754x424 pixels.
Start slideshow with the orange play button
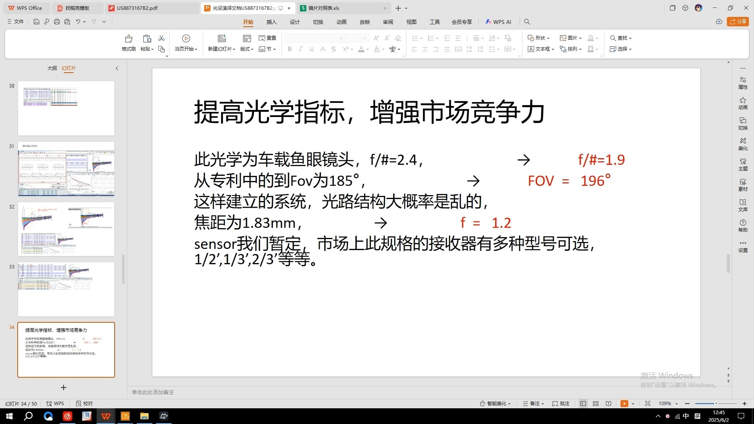tap(624, 403)
